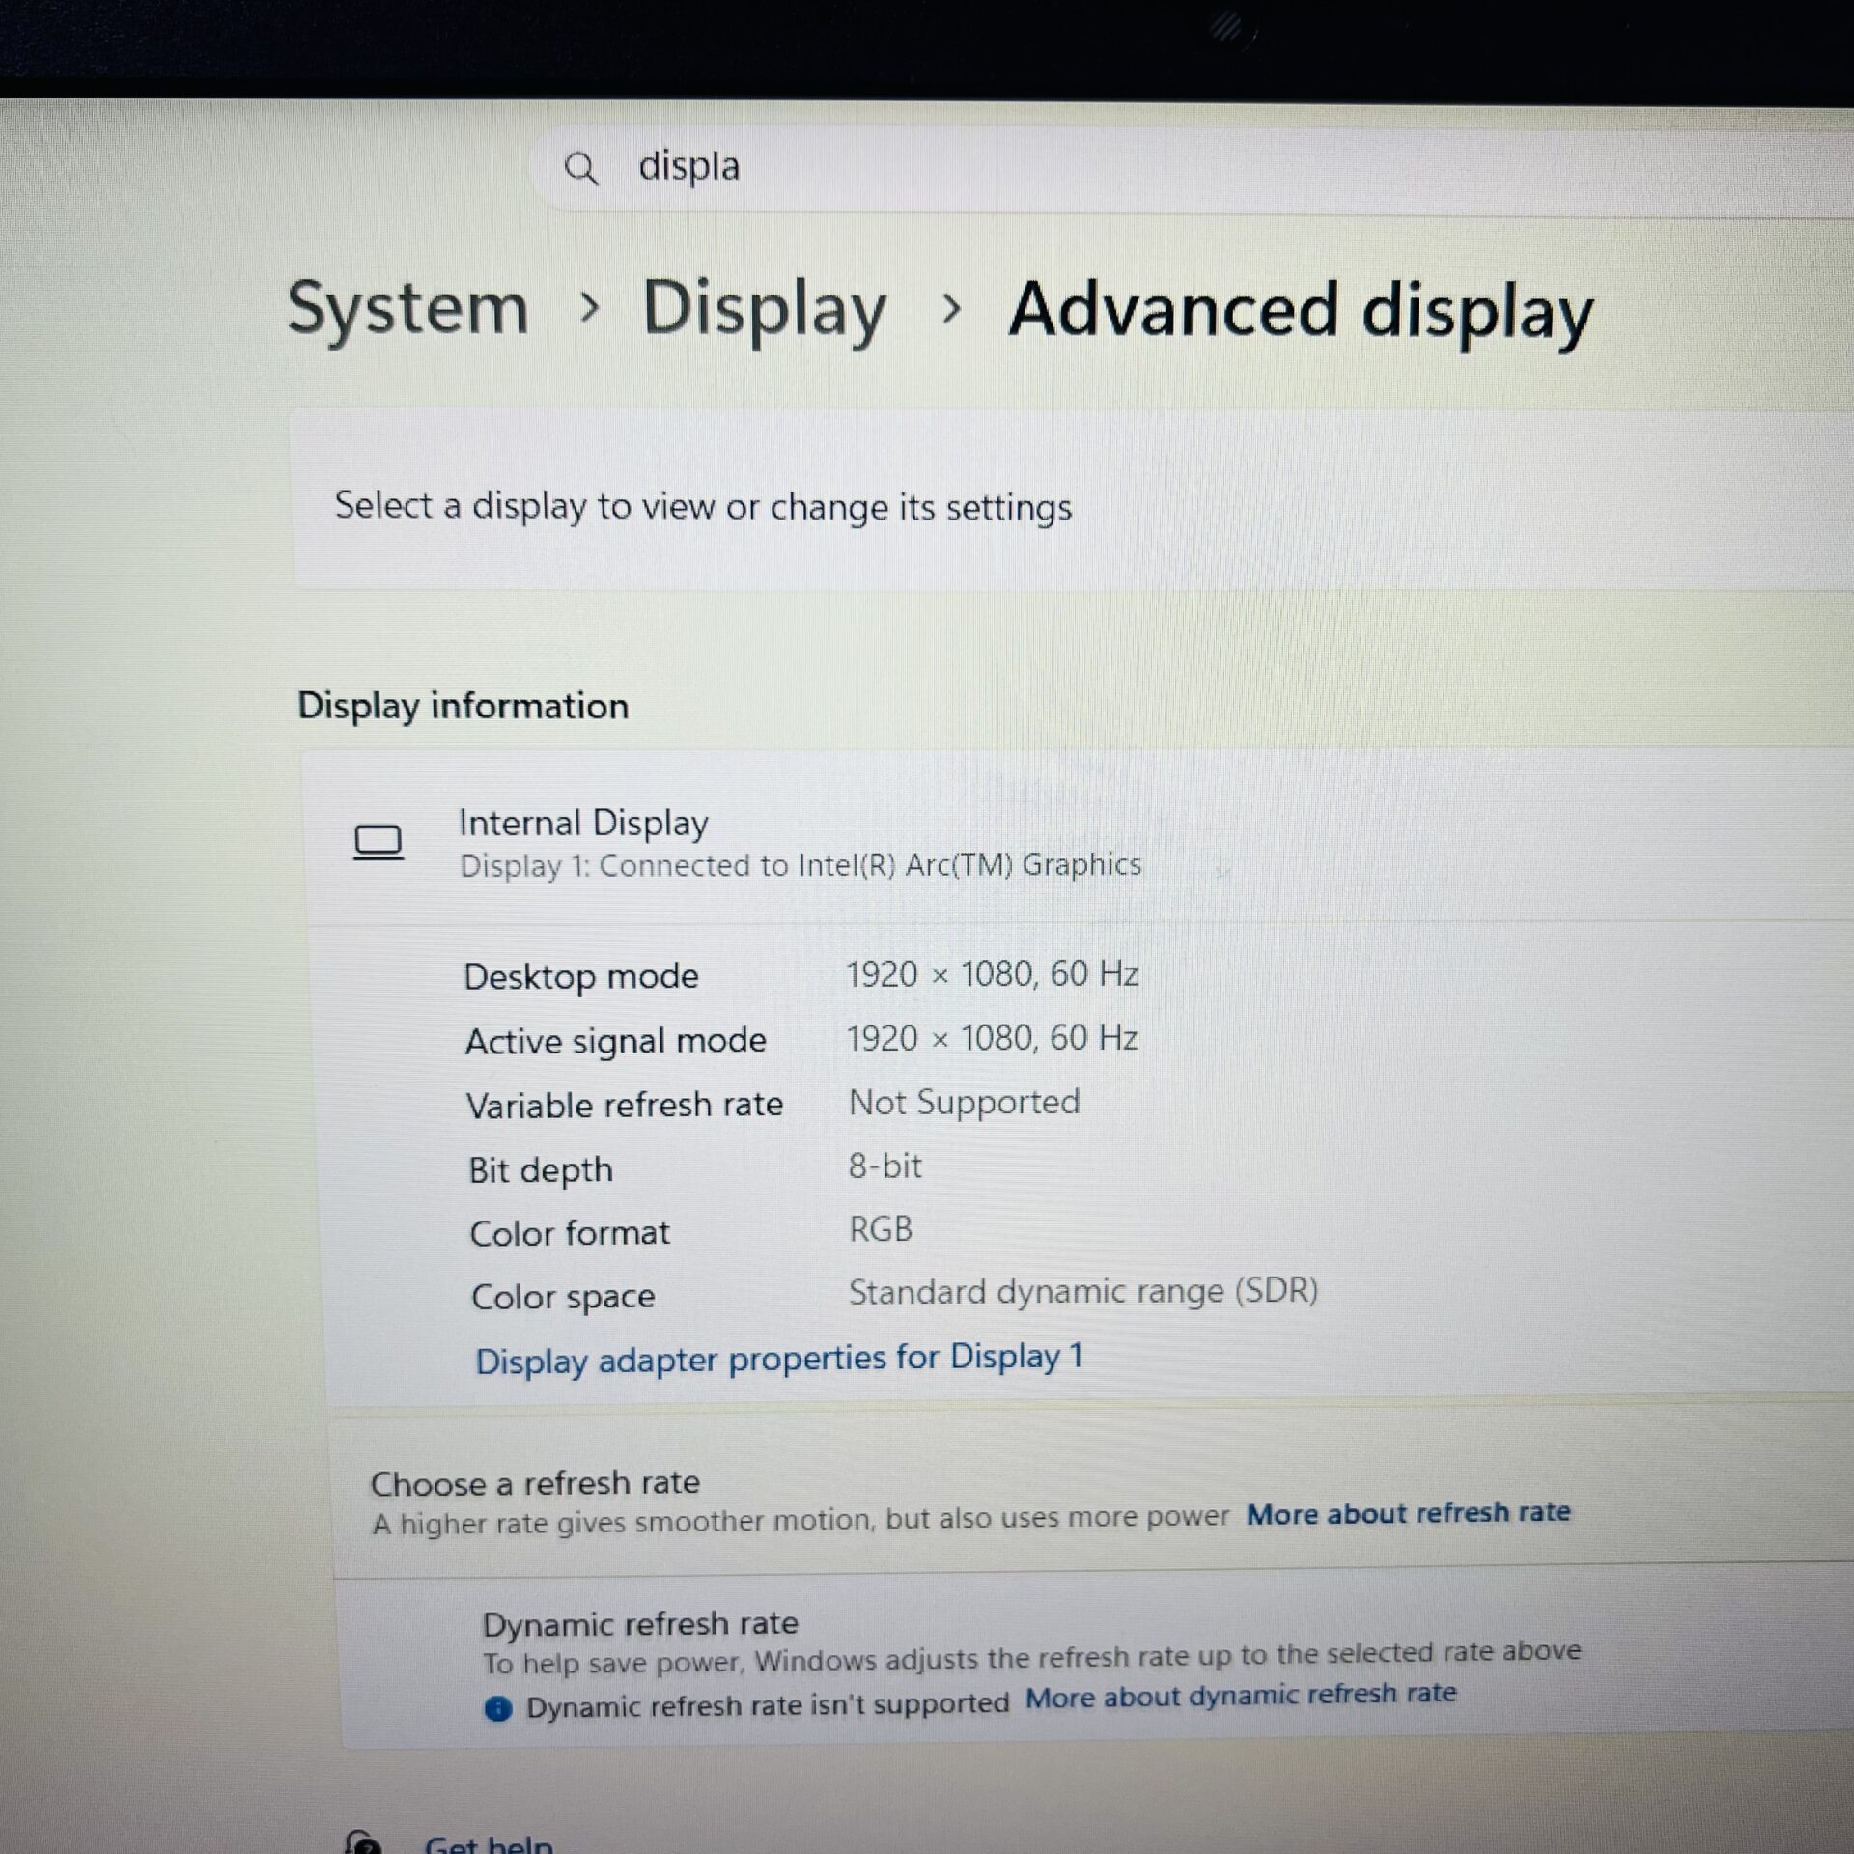Click the Bit depth label
Viewport: 1854px width, 1854px height.
click(x=541, y=1170)
